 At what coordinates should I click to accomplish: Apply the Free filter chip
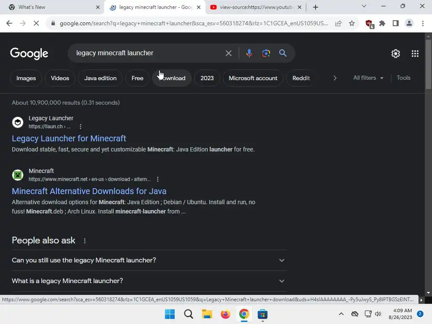point(137,78)
